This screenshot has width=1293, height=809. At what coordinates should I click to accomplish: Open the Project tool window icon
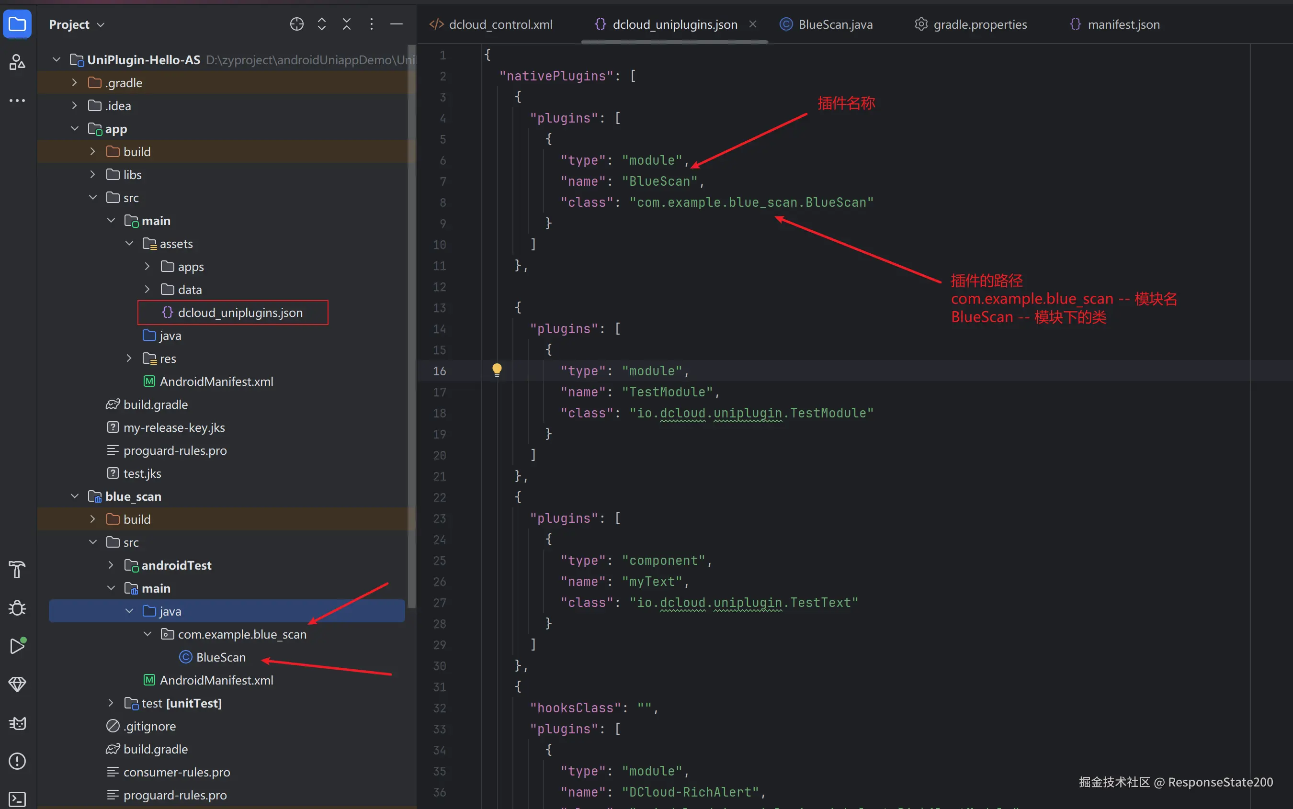pyautogui.click(x=17, y=24)
